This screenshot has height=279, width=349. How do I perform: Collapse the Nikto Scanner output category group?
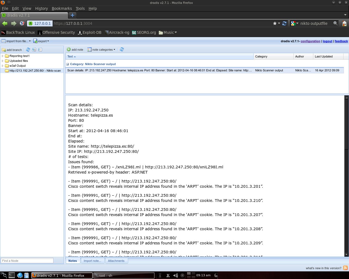coord(67,64)
